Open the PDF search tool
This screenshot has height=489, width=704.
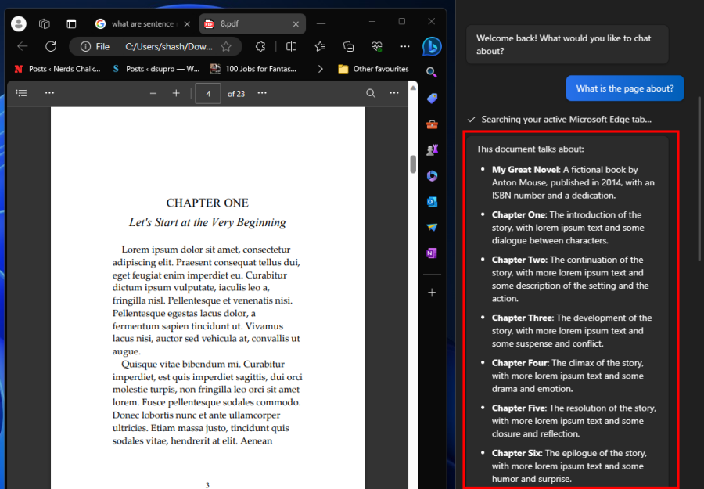[x=370, y=93]
